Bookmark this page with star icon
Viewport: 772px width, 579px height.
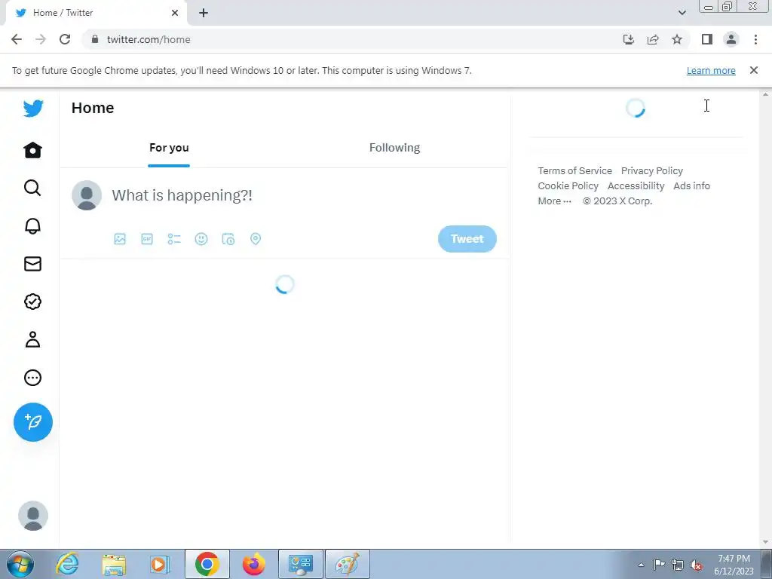click(677, 39)
